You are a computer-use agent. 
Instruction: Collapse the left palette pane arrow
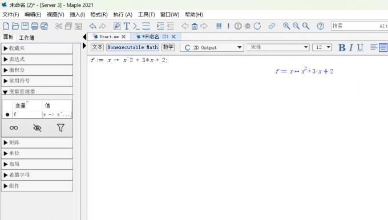click(x=84, y=37)
